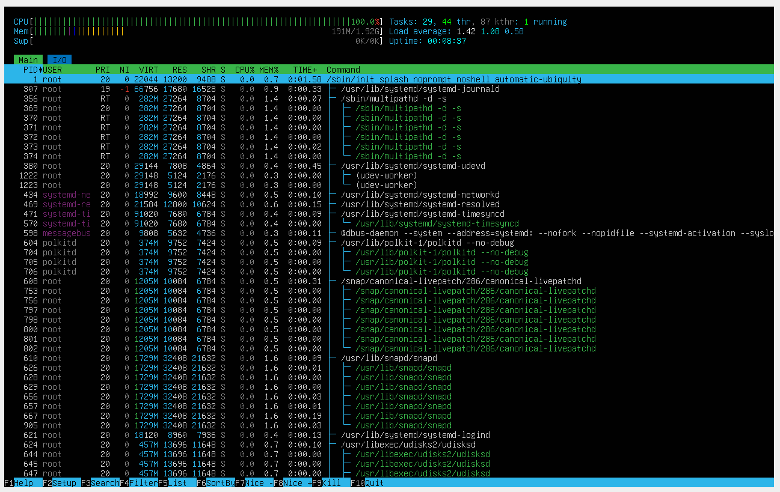780x492 pixels.
Task: Select the systemd-logind process row
Action: [389, 435]
